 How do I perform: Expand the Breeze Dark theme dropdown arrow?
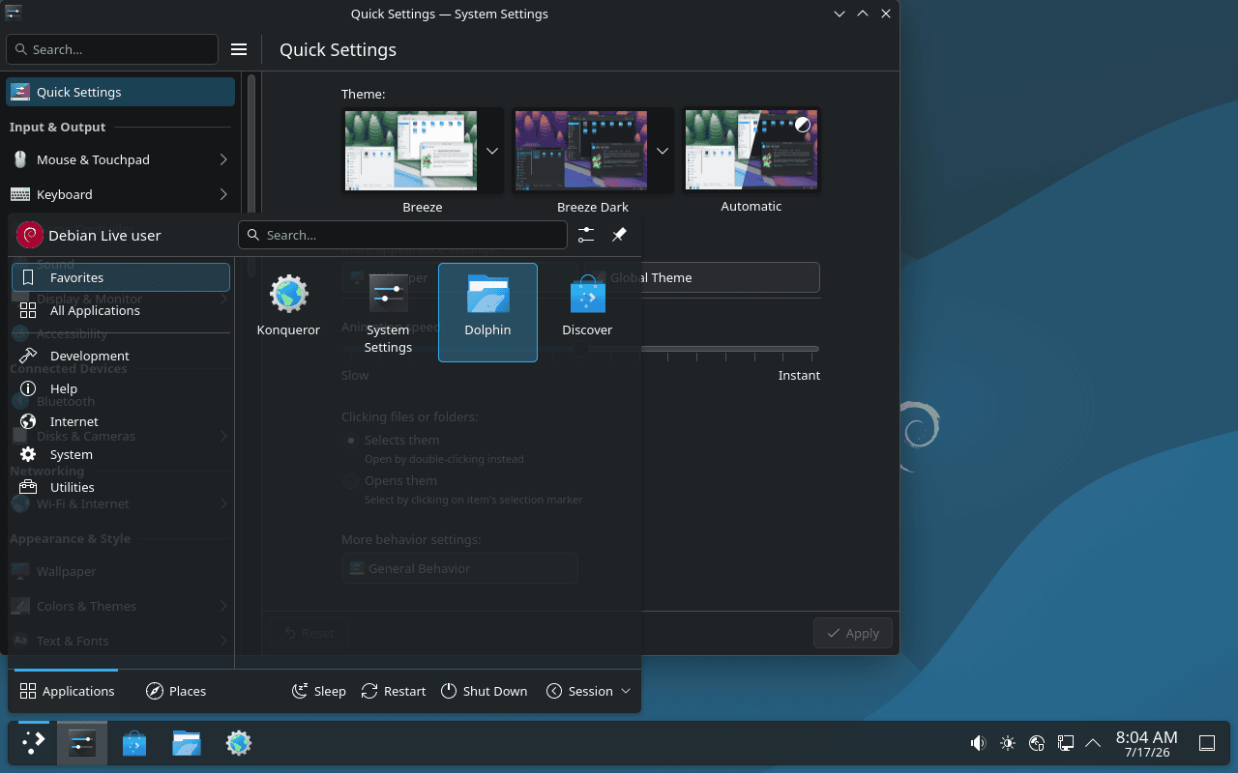[663, 152]
